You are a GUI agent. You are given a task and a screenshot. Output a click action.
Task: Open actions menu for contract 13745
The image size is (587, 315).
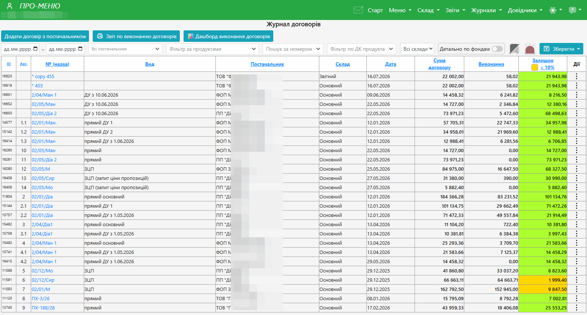point(577,308)
